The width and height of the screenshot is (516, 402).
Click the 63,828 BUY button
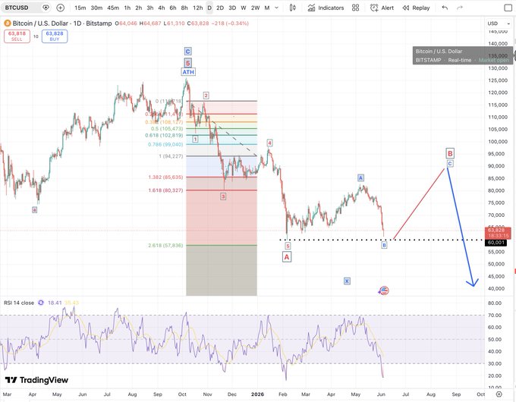click(x=55, y=36)
